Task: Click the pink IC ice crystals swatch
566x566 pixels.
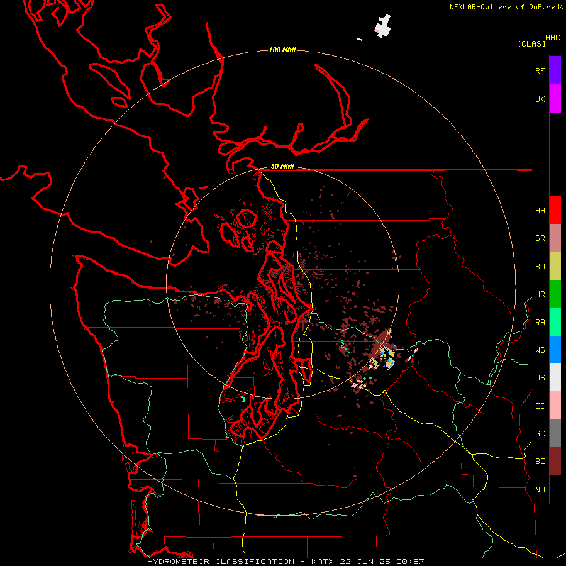Action: [555, 406]
